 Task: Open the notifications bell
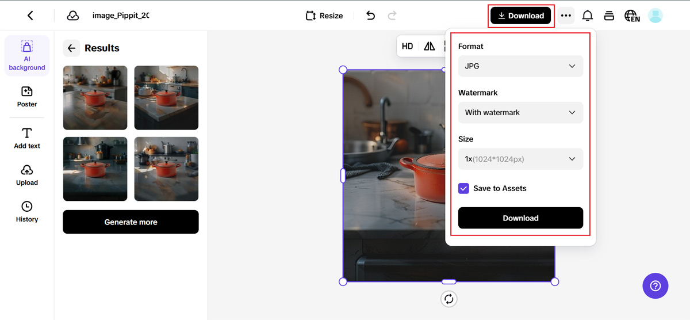[x=588, y=16]
